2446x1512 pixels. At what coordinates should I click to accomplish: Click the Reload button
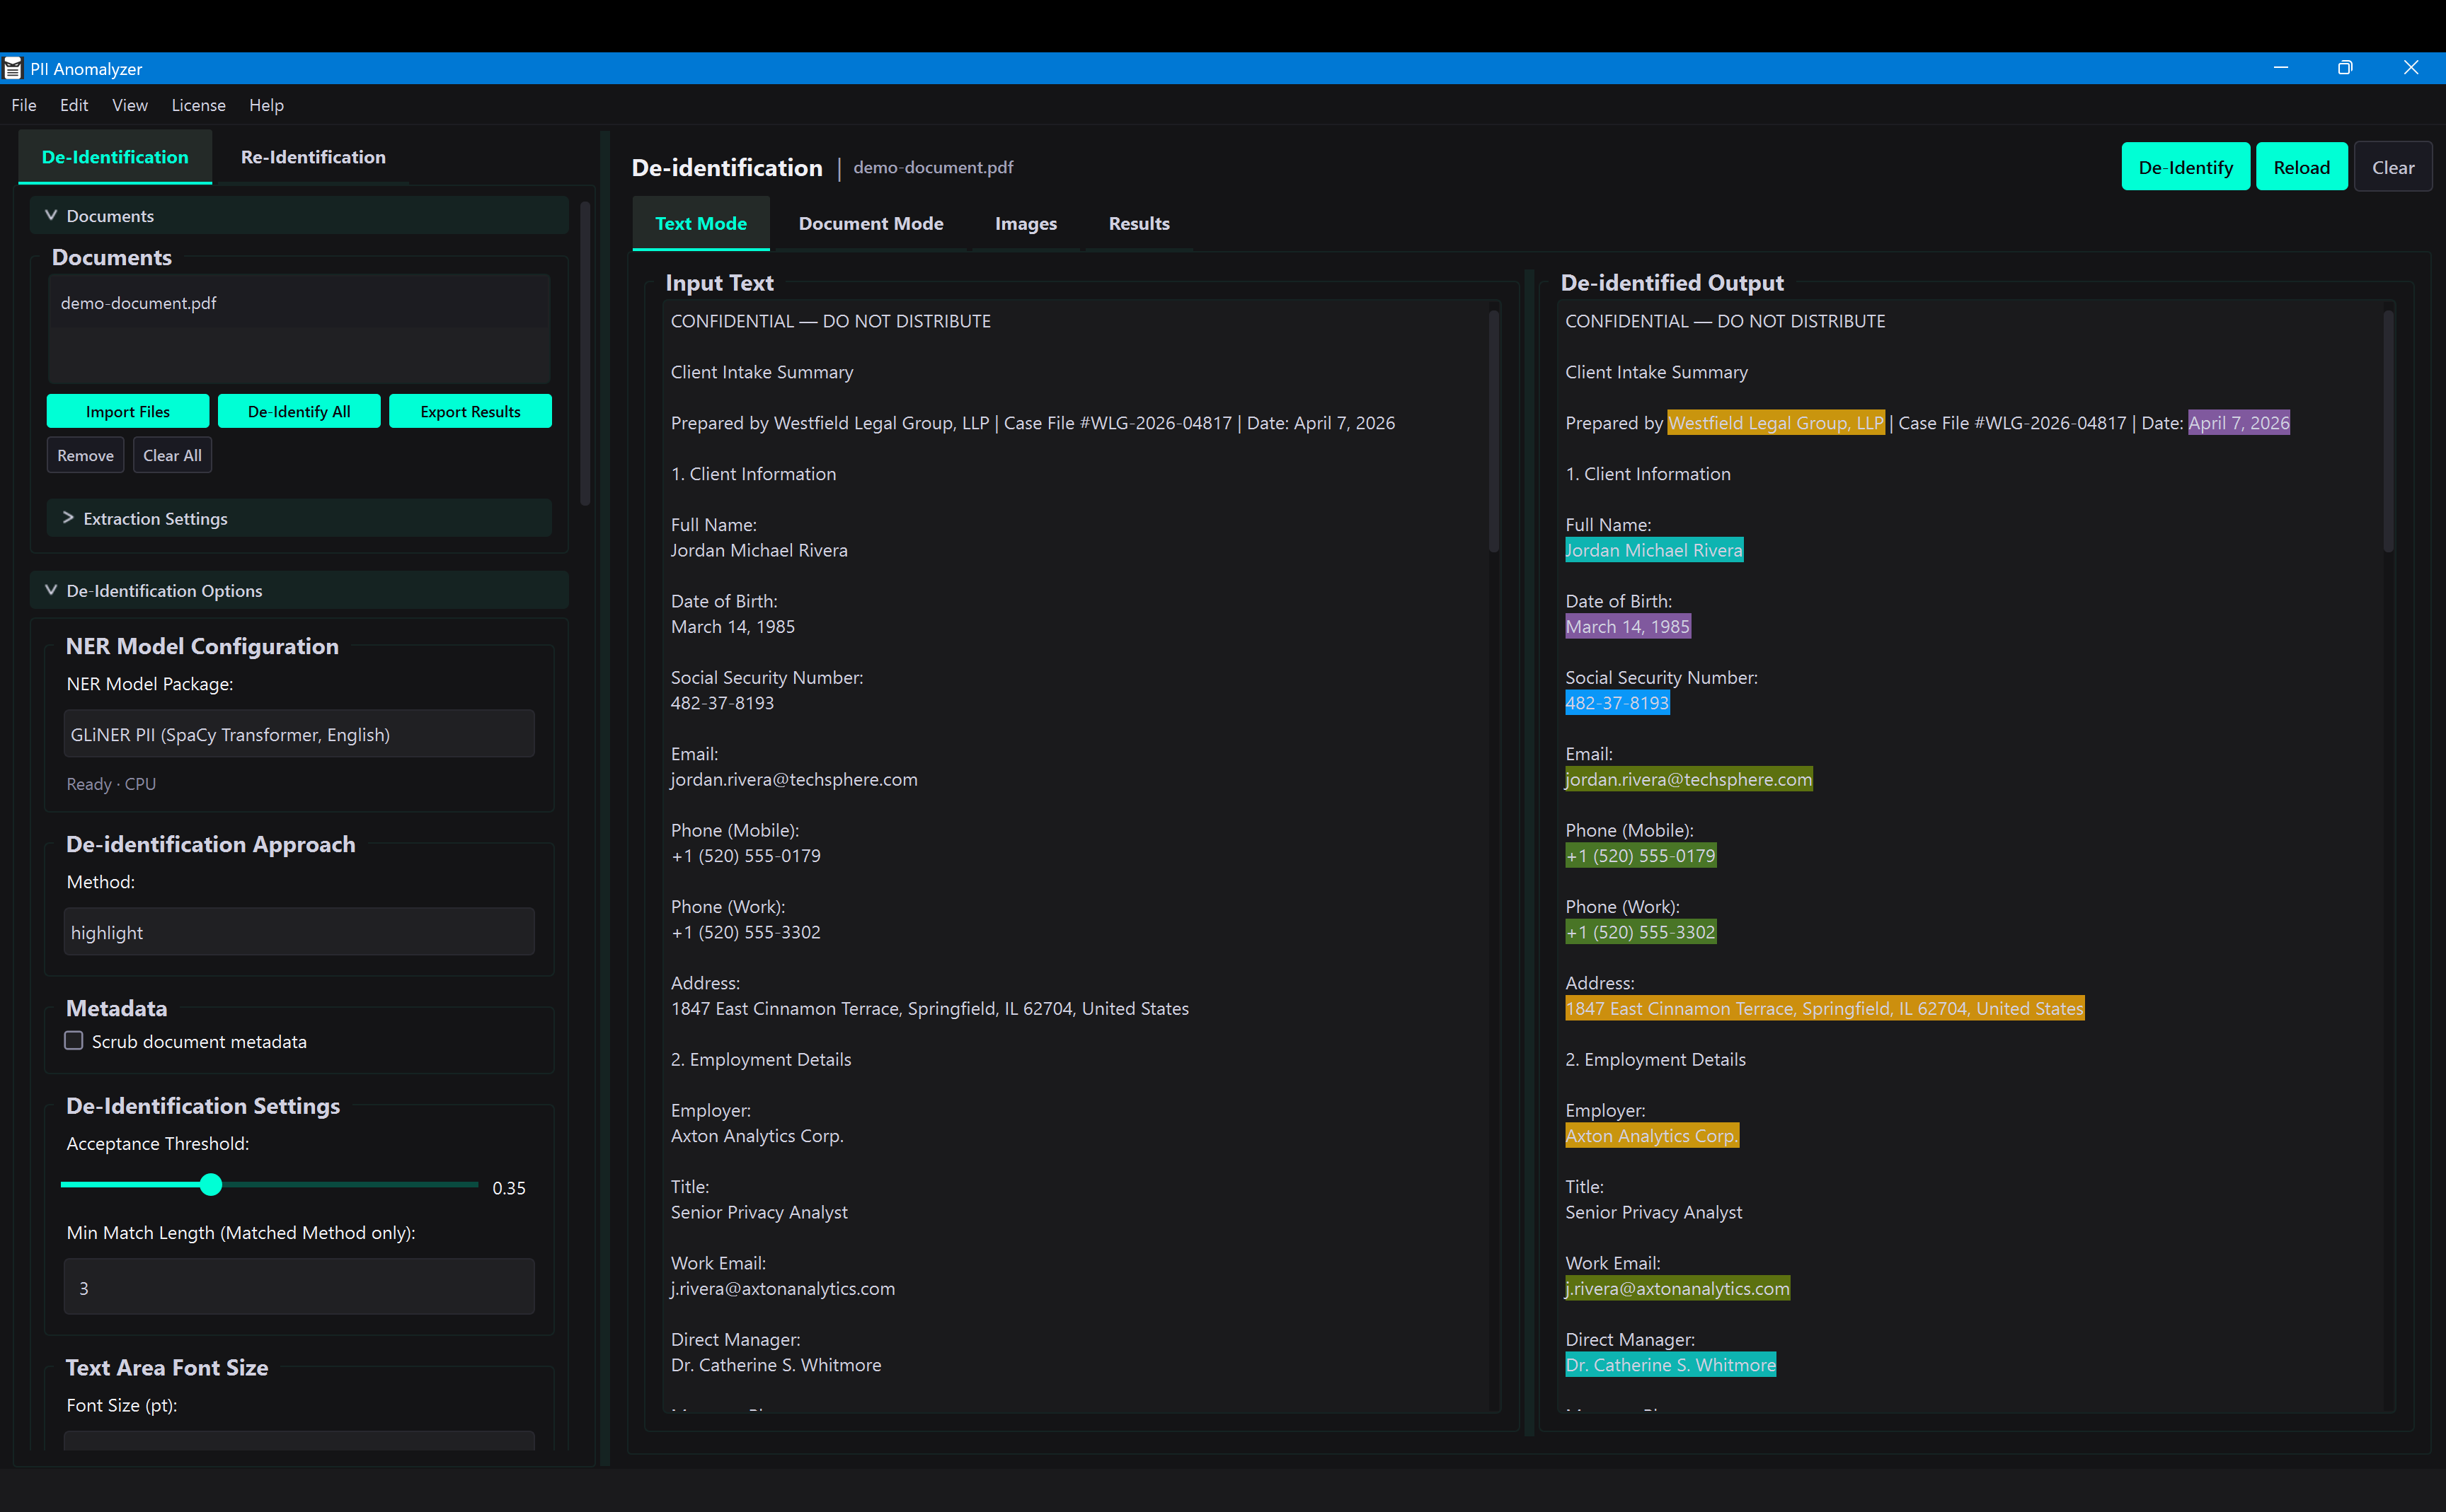tap(2301, 166)
